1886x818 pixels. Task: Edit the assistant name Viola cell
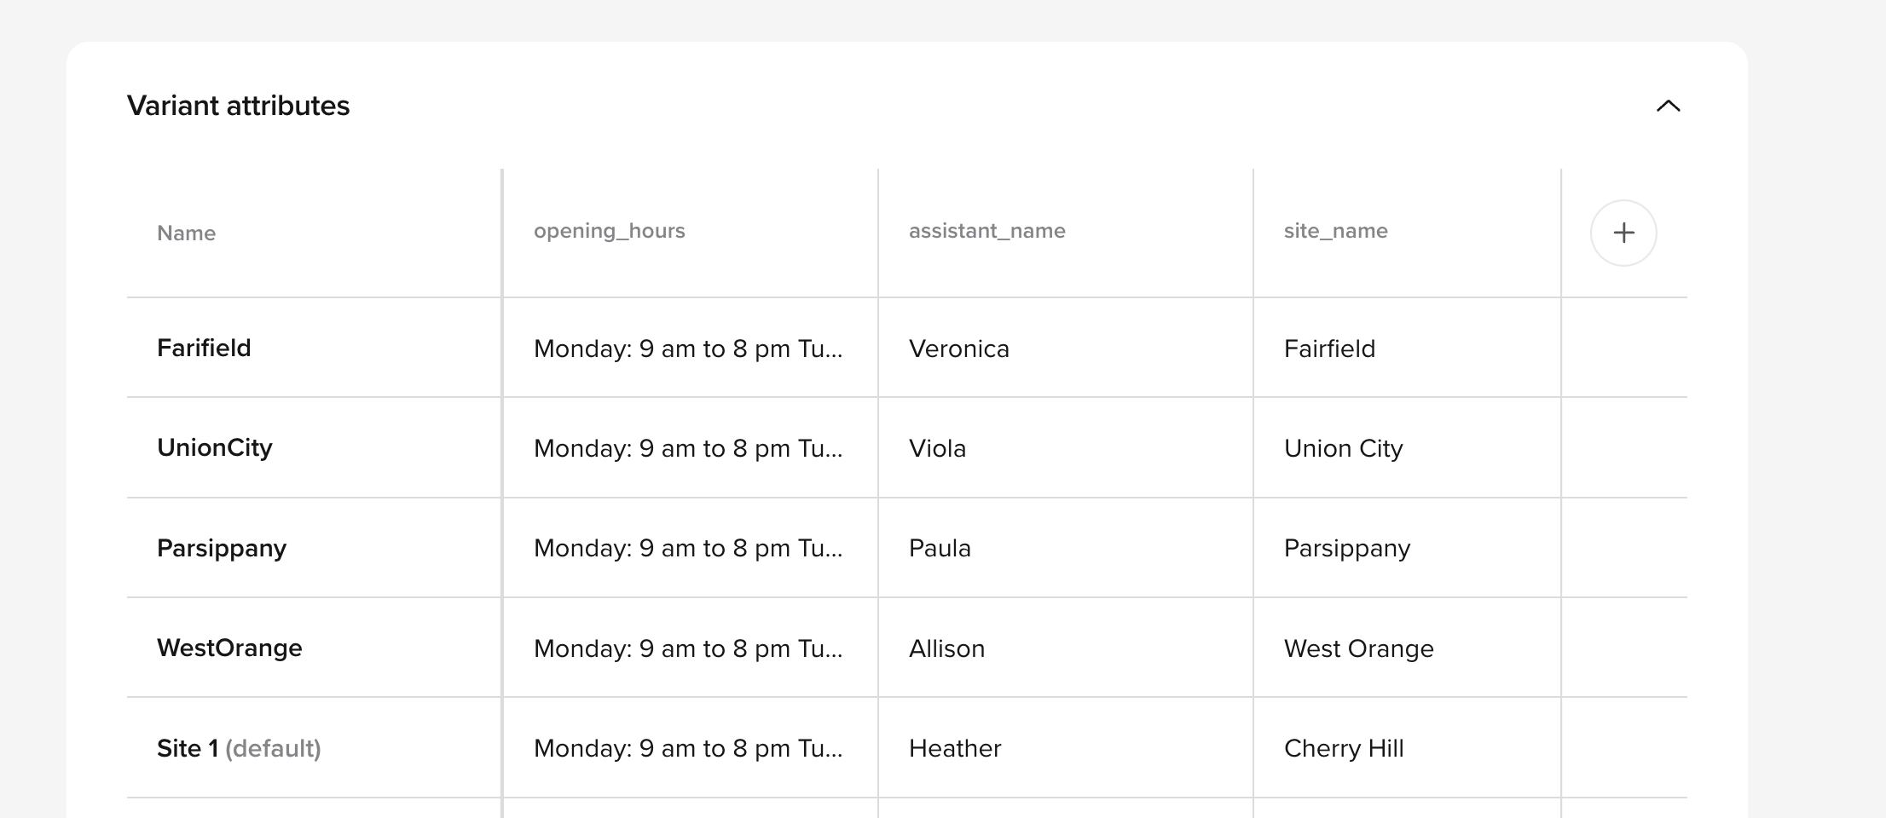coord(937,448)
